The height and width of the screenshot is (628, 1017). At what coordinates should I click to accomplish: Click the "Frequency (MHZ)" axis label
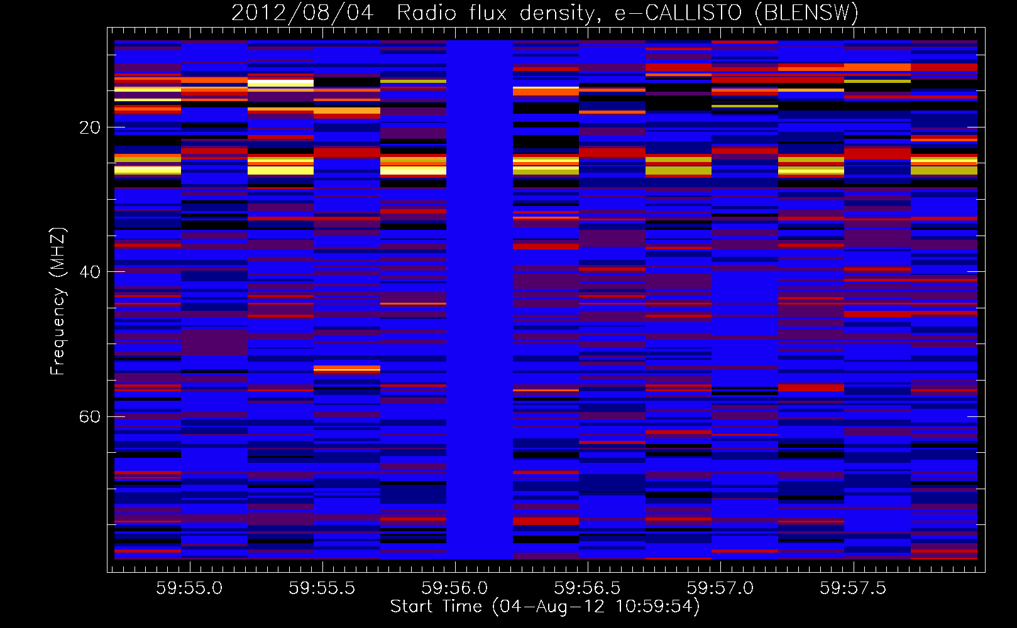58,301
